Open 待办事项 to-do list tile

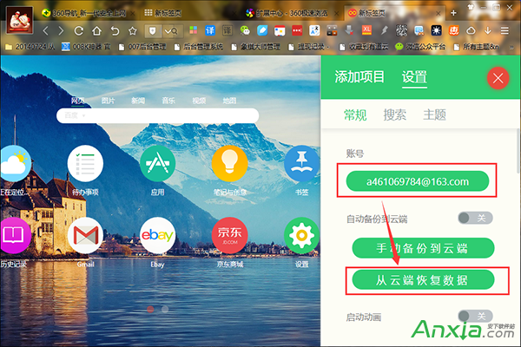pyautogui.click(x=85, y=163)
